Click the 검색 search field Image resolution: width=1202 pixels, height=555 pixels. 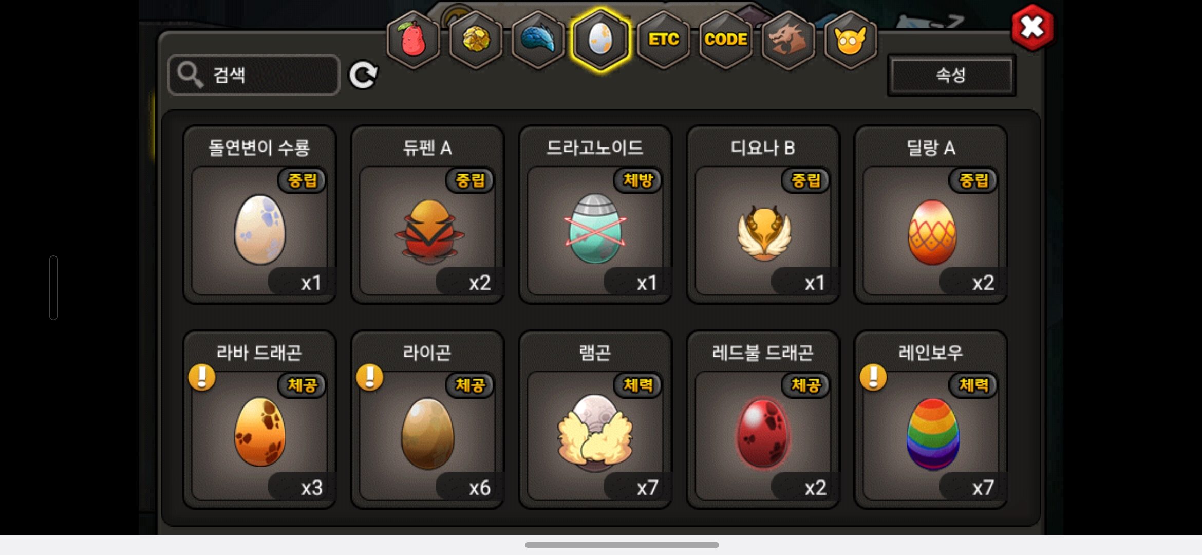click(x=254, y=75)
